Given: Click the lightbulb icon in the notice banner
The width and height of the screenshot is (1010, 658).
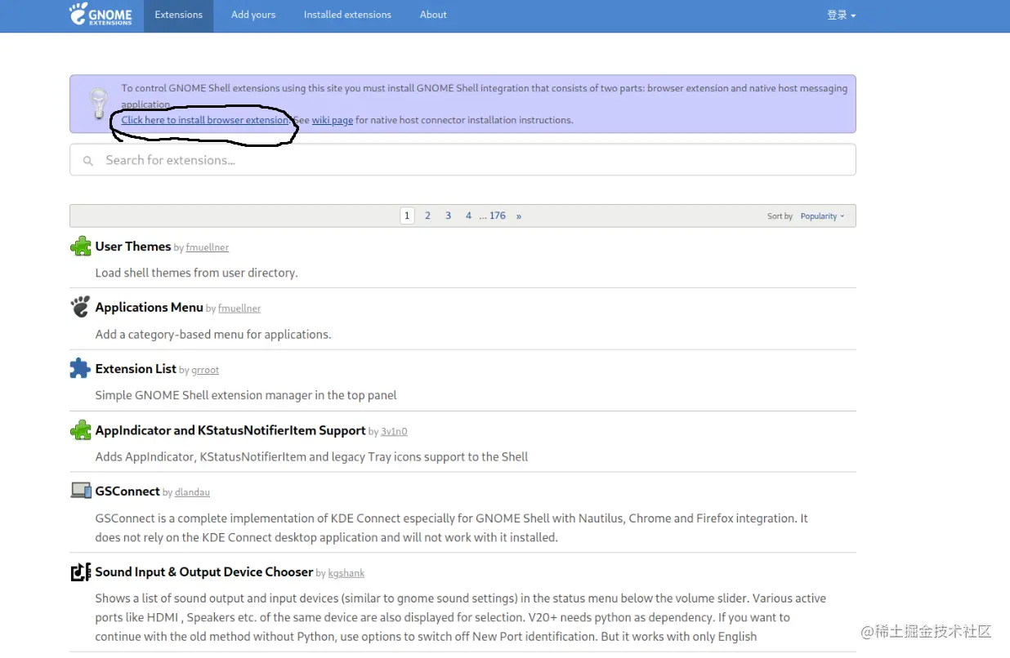Looking at the screenshot, I should pyautogui.click(x=99, y=104).
